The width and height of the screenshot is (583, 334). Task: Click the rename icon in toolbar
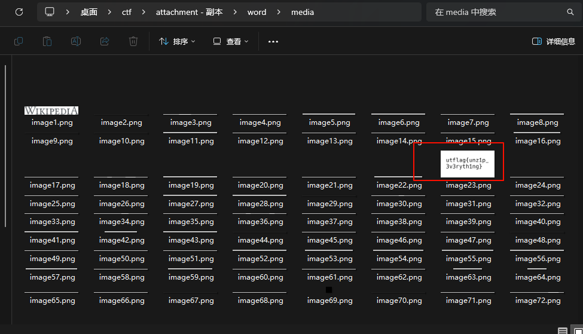pyautogui.click(x=76, y=41)
